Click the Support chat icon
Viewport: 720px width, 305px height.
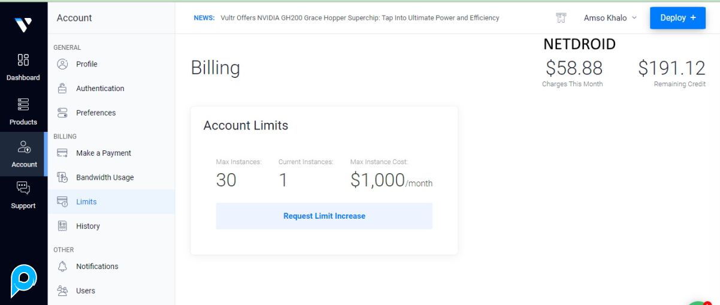[23, 188]
